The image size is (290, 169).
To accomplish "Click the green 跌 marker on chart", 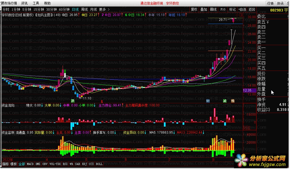I will pos(73,101).
